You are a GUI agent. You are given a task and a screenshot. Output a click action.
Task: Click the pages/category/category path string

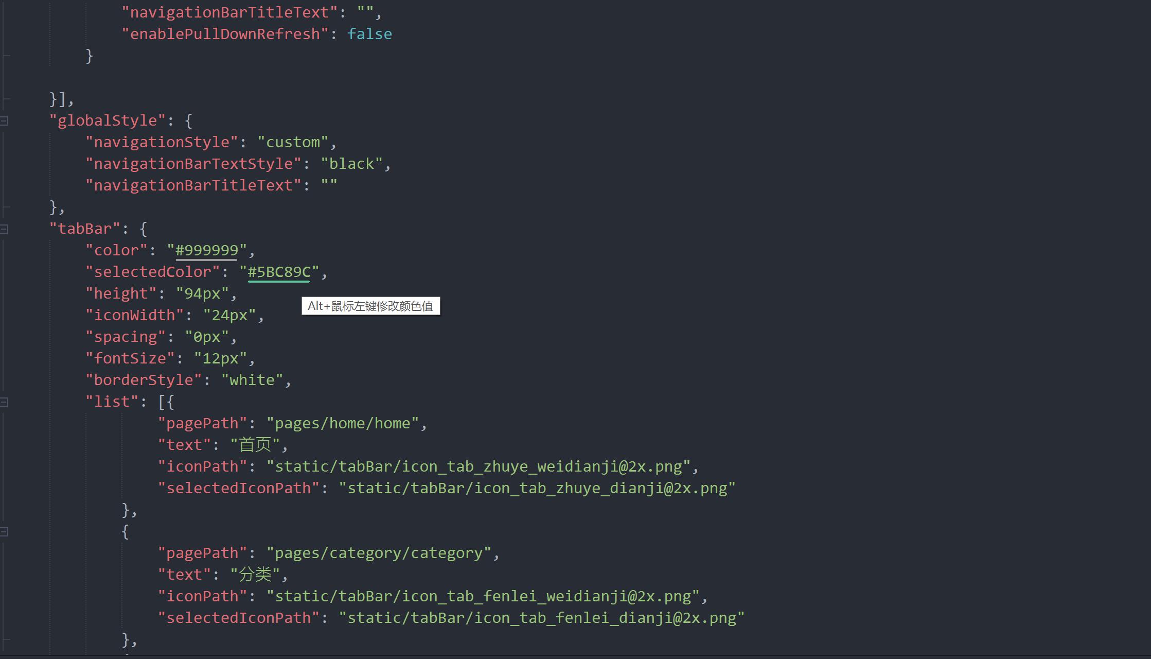pos(379,553)
